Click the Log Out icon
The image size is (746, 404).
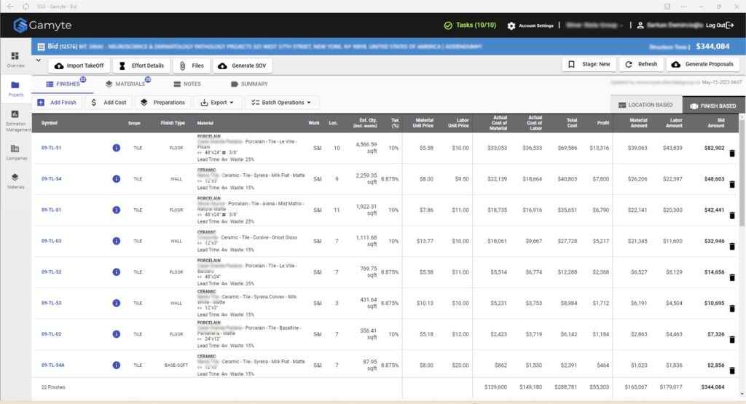click(x=730, y=25)
